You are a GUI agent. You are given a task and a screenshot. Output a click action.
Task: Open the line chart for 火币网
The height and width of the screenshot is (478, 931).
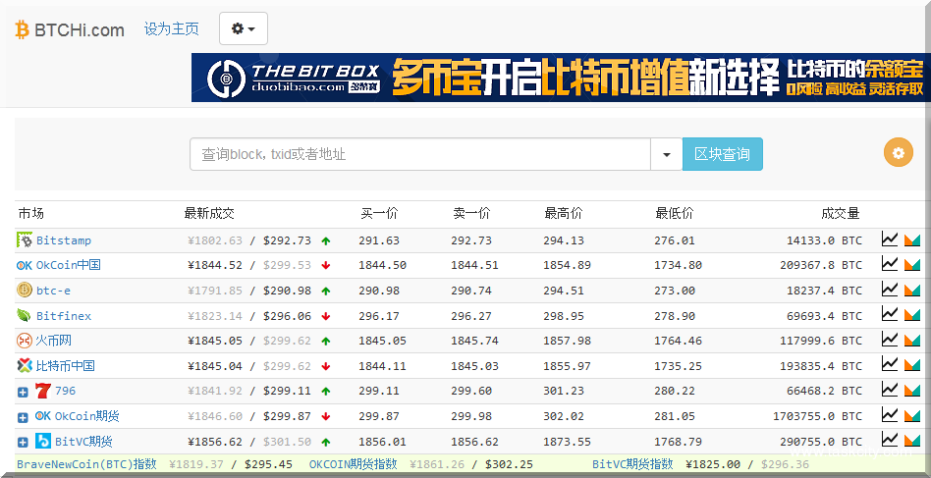point(890,340)
